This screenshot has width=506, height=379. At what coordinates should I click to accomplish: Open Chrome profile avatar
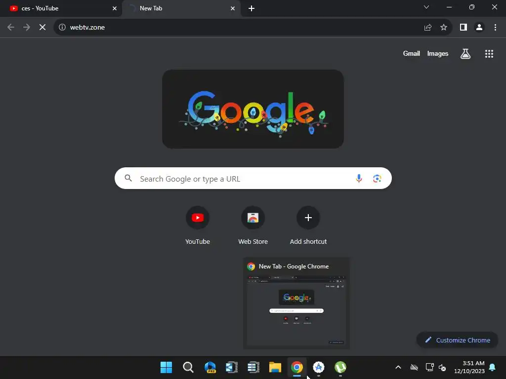[x=479, y=28]
